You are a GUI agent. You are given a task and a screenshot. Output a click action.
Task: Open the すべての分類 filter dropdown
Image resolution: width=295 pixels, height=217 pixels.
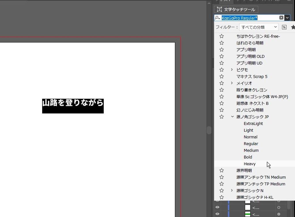point(259,27)
